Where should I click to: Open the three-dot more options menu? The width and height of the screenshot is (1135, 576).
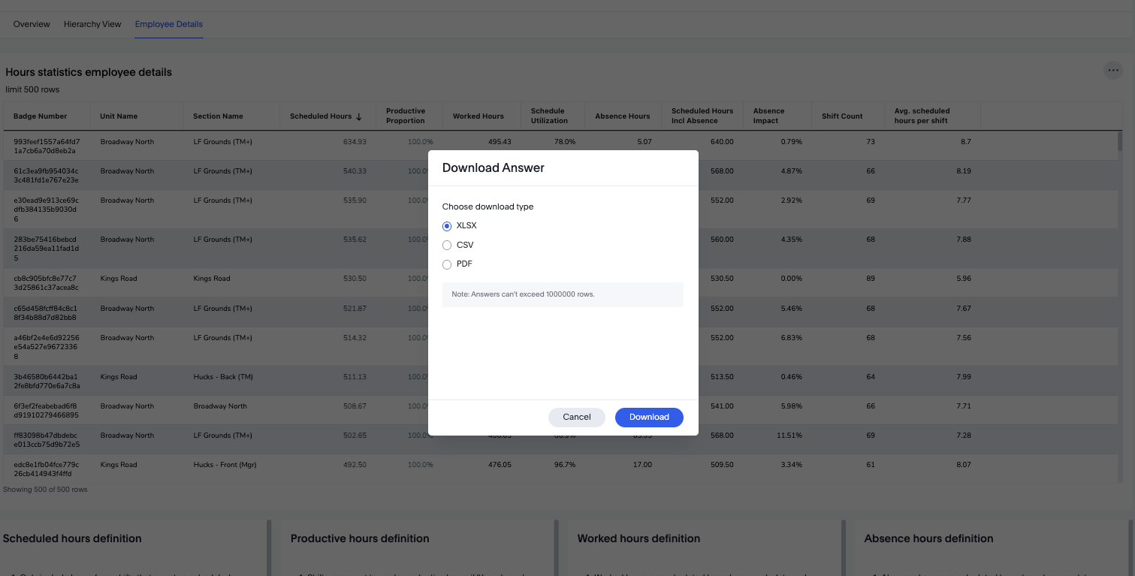click(x=1113, y=71)
